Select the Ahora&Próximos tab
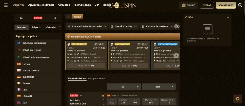Viewport: 245px width, 106px height. [77, 78]
